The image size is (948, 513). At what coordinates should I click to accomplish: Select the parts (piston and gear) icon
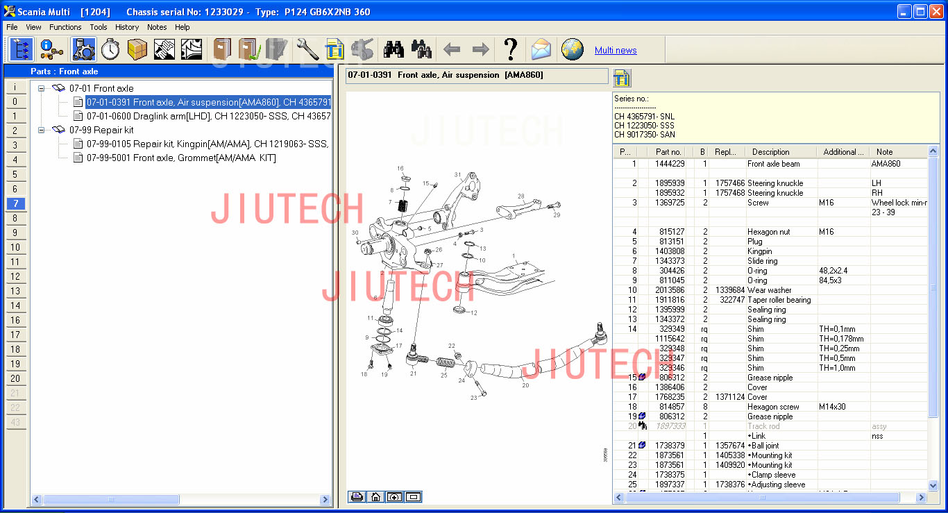pos(83,49)
